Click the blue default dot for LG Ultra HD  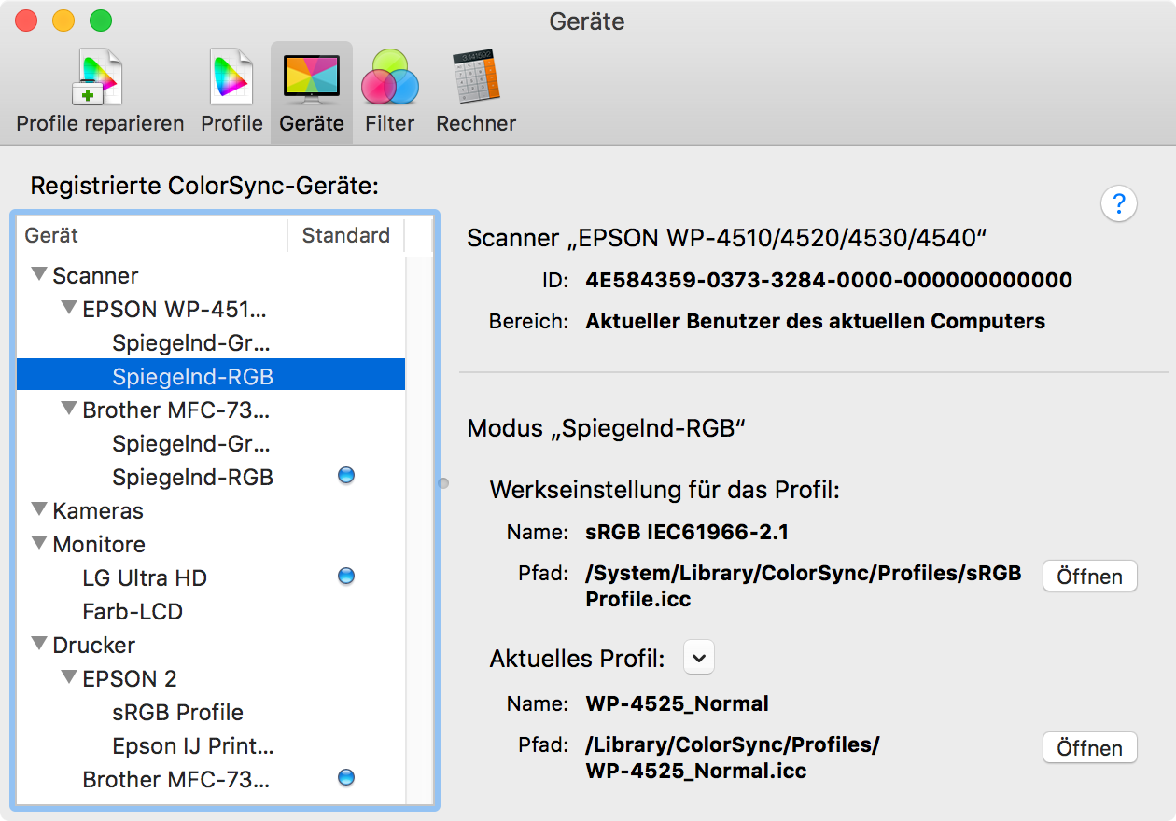coord(346,577)
